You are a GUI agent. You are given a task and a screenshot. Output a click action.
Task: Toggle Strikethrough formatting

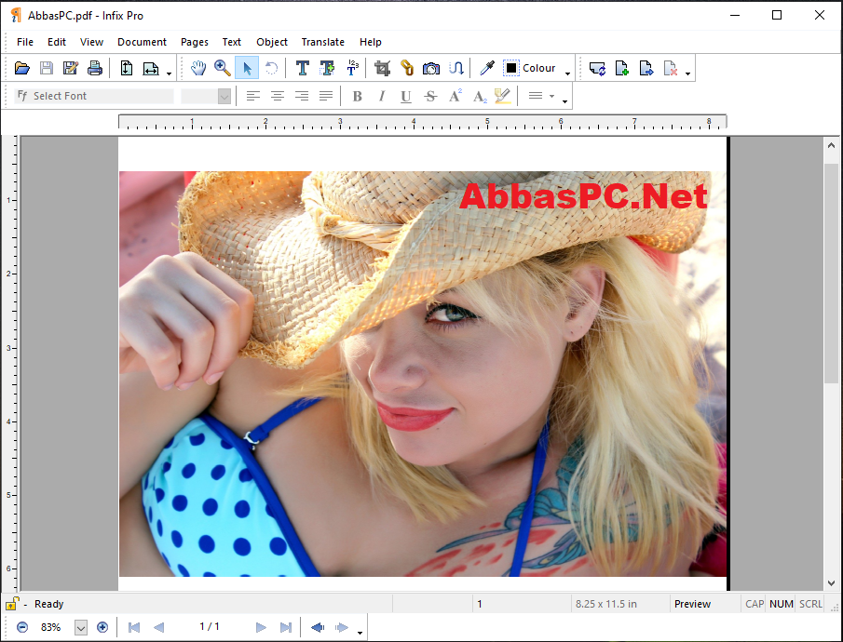pos(430,96)
